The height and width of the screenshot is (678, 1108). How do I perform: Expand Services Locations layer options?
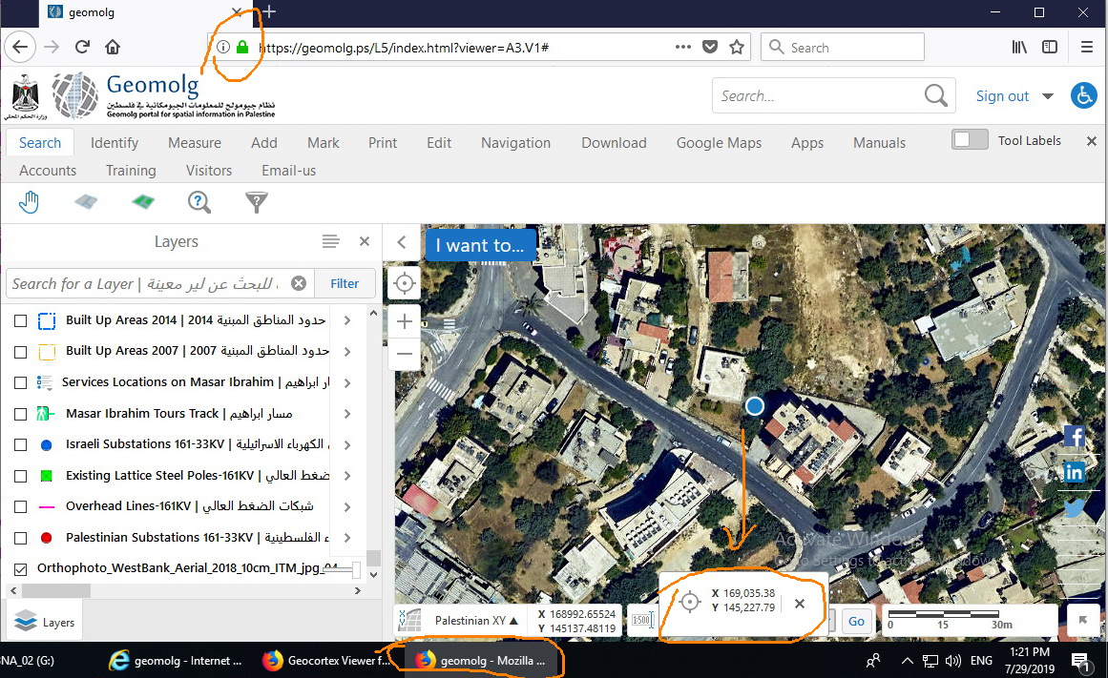(x=347, y=382)
